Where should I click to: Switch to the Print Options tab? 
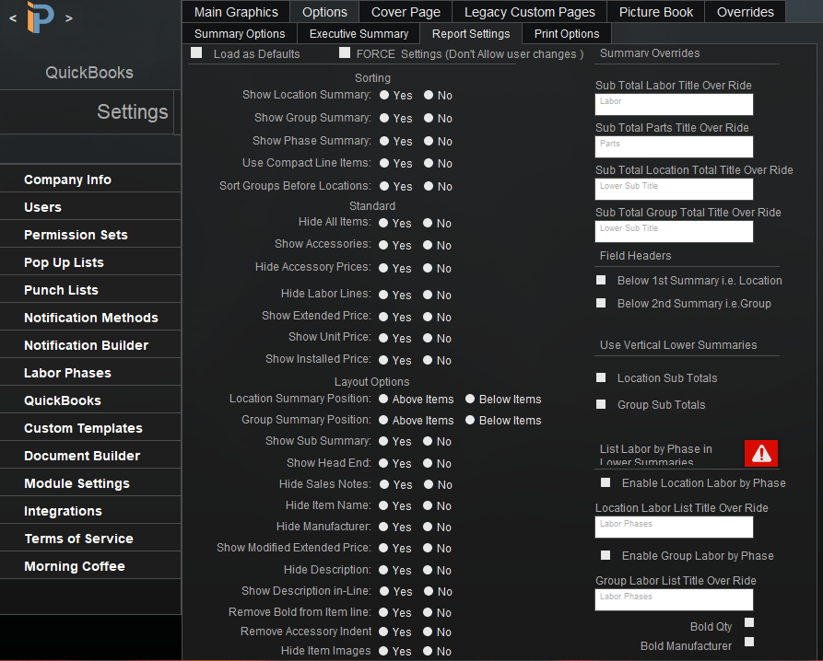[566, 33]
